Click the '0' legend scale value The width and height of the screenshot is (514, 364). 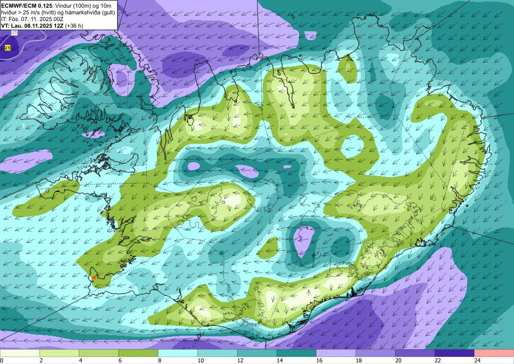point(2,361)
